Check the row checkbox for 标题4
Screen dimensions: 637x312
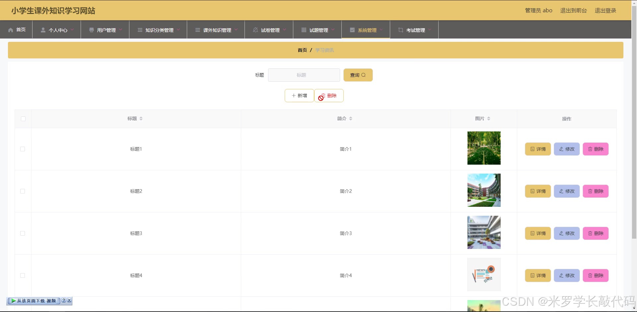23,275
